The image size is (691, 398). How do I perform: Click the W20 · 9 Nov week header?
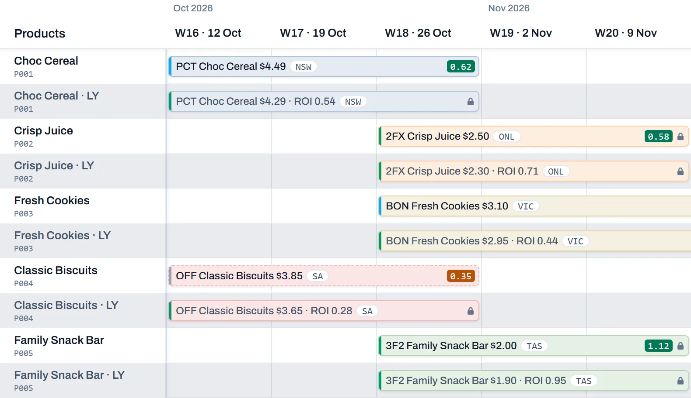click(626, 33)
